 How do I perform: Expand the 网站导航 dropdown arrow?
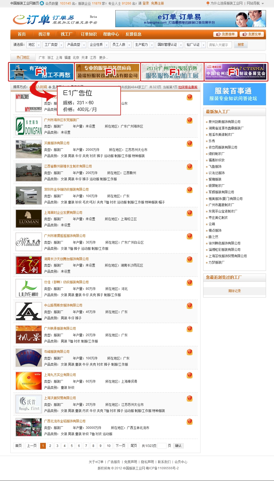tap(263, 3)
